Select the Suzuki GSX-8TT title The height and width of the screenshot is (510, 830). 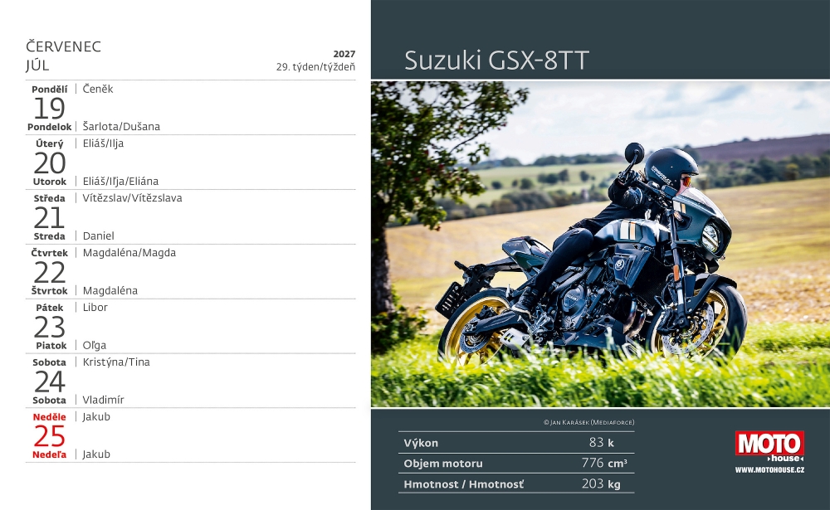(496, 61)
